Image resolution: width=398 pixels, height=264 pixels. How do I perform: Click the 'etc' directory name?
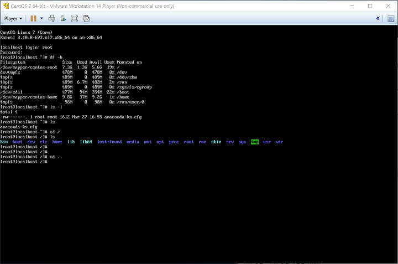44,142
